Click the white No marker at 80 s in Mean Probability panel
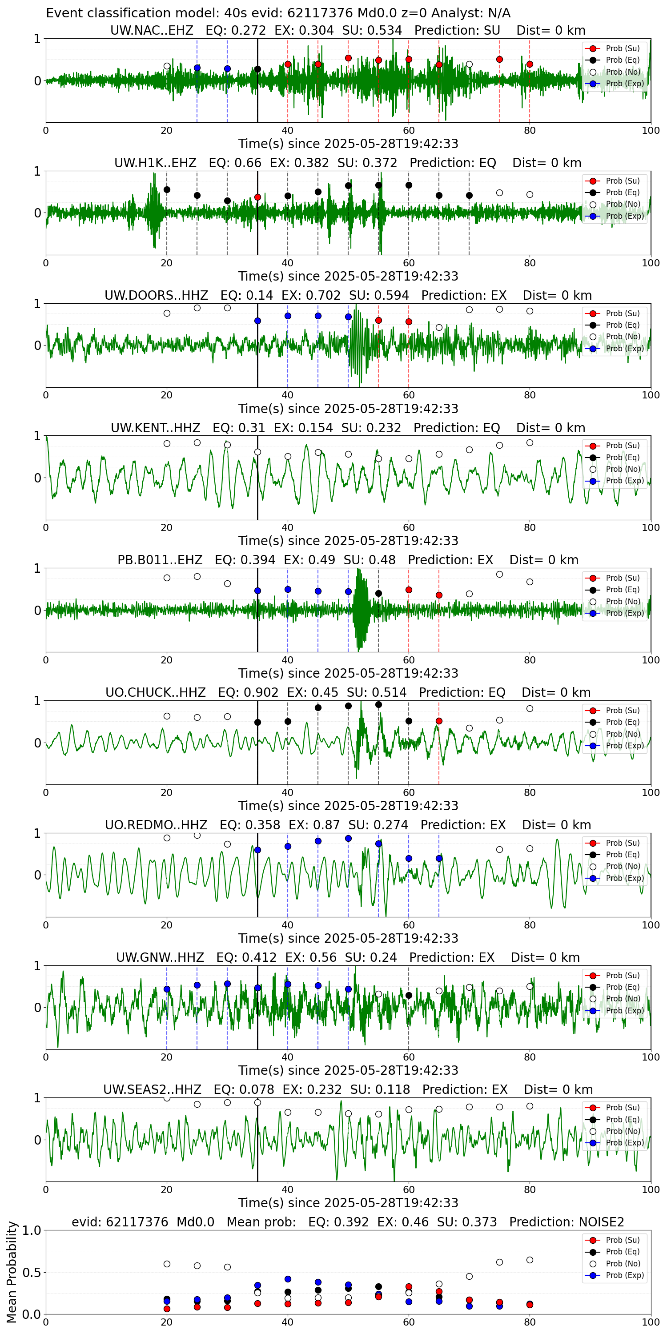 529,1260
